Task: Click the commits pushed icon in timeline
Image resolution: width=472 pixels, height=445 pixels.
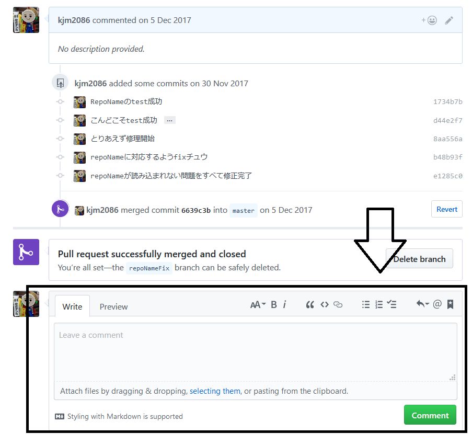Action: click(x=60, y=83)
